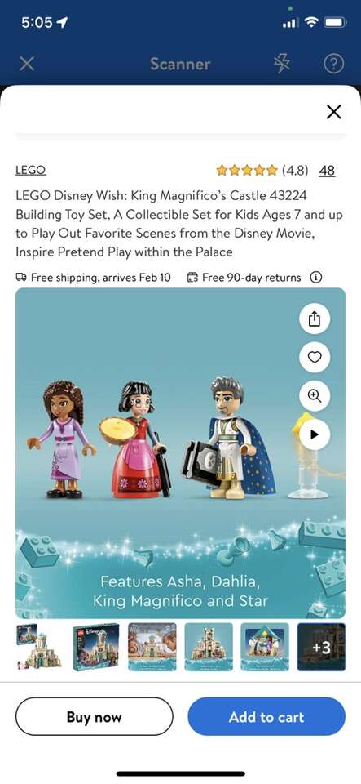
Task: Open the LEGO brand link
Action: (x=30, y=170)
